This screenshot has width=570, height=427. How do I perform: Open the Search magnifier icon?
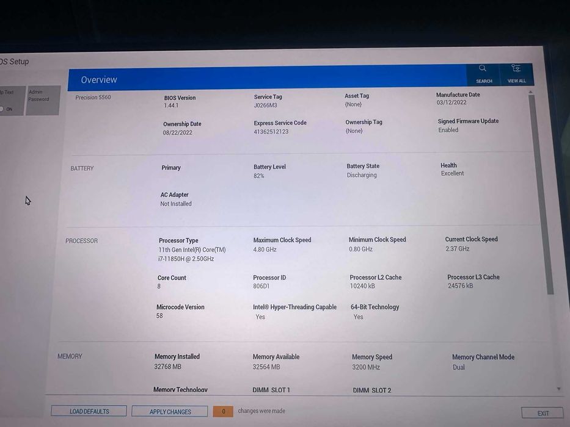(483, 68)
